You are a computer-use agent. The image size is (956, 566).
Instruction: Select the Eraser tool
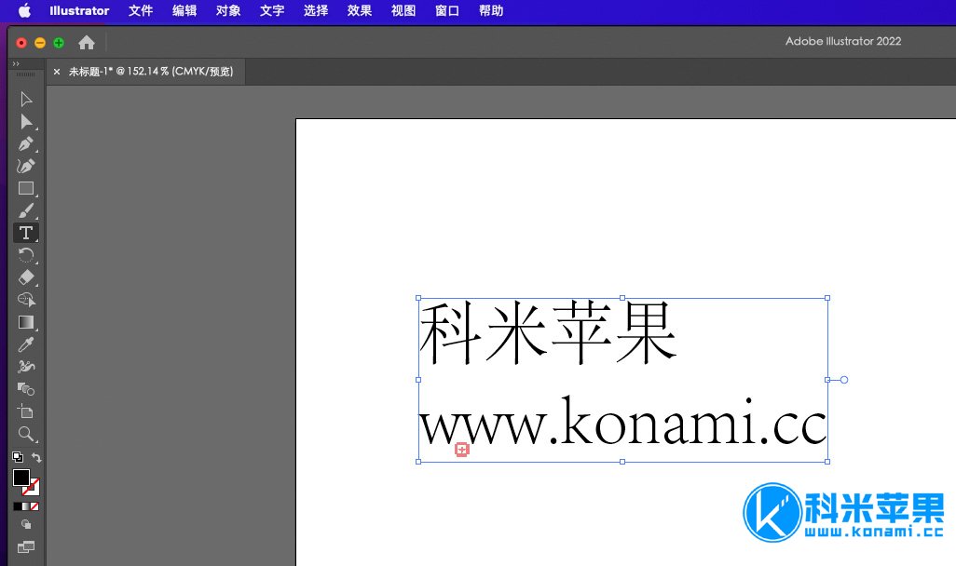tap(25, 277)
